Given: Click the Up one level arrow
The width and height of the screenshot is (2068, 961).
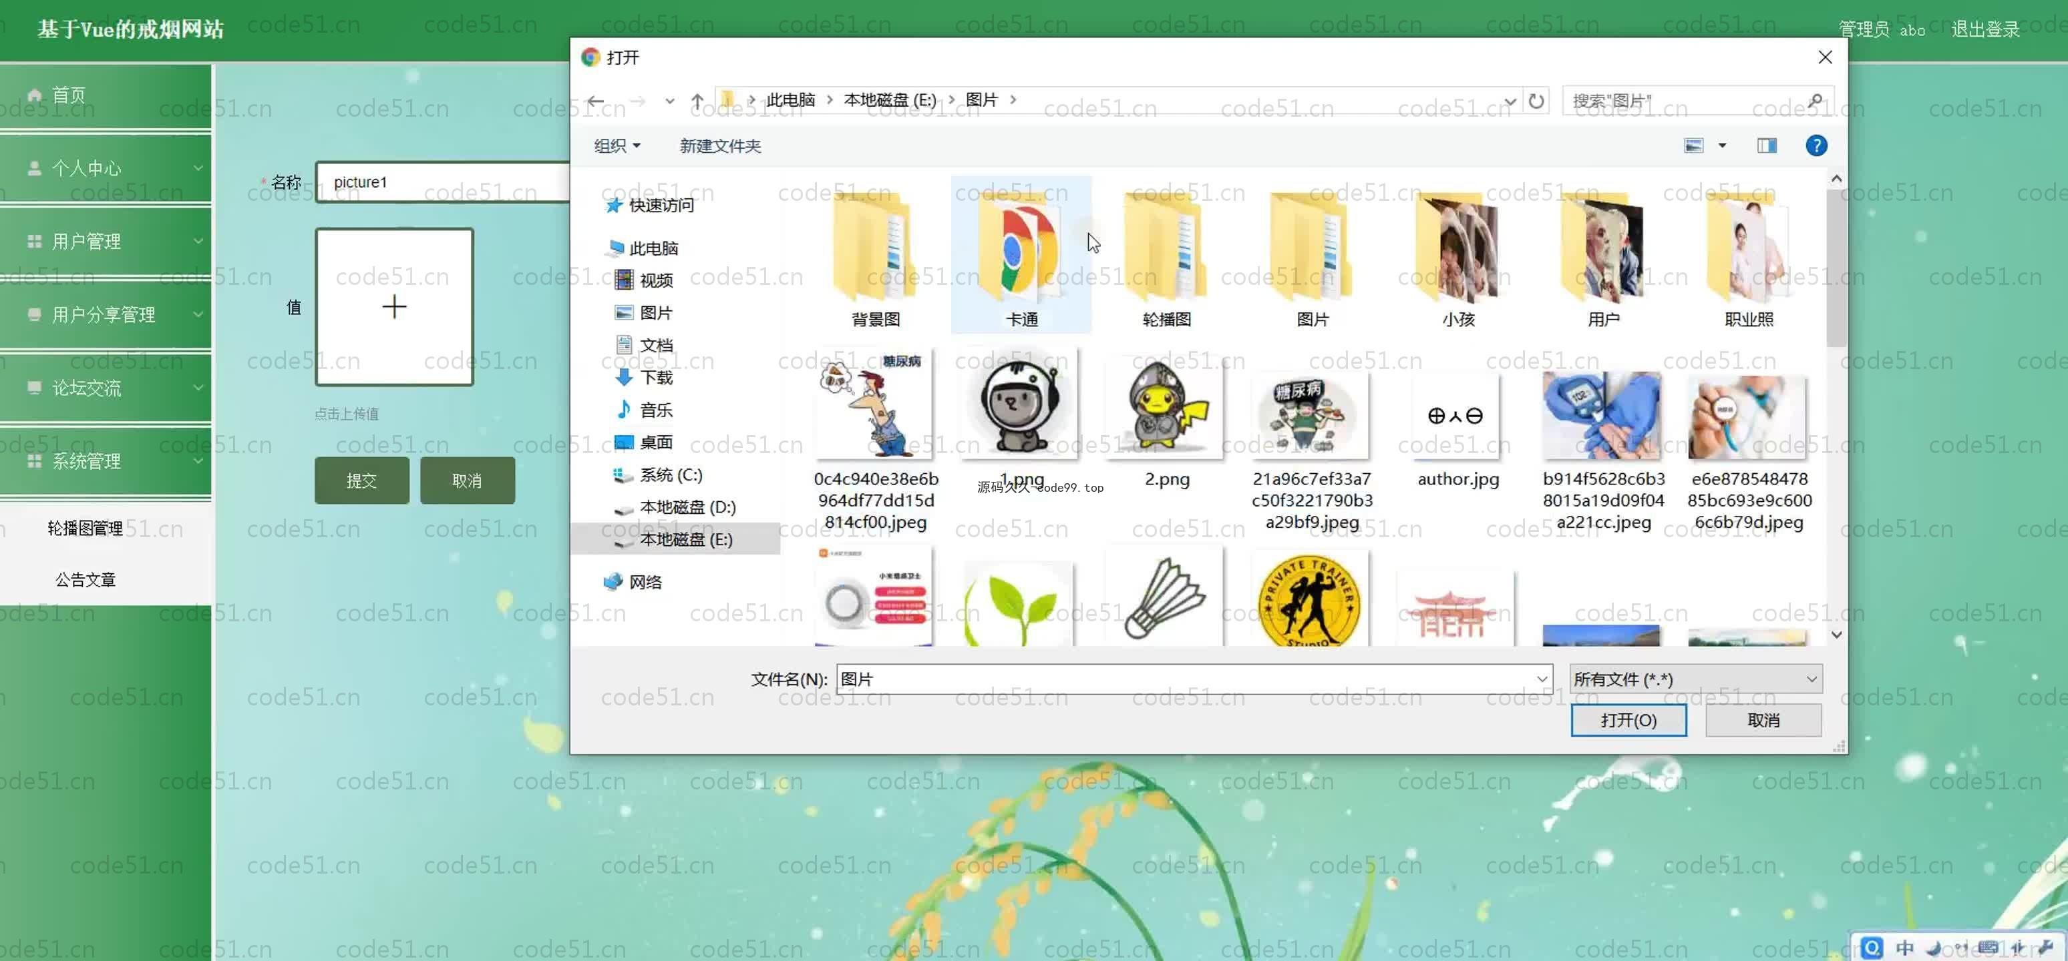Looking at the screenshot, I should pos(697,101).
